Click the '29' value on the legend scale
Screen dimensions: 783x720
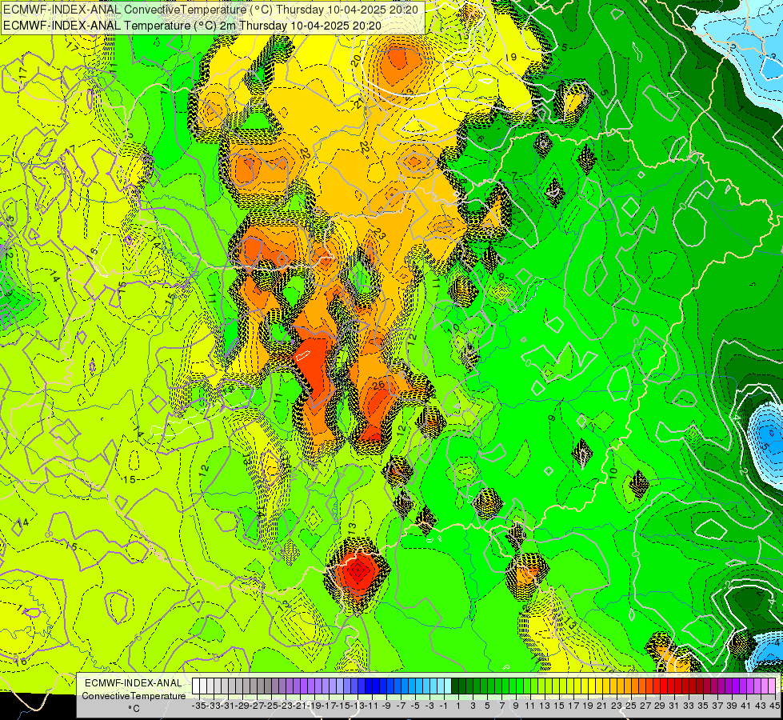[660, 706]
